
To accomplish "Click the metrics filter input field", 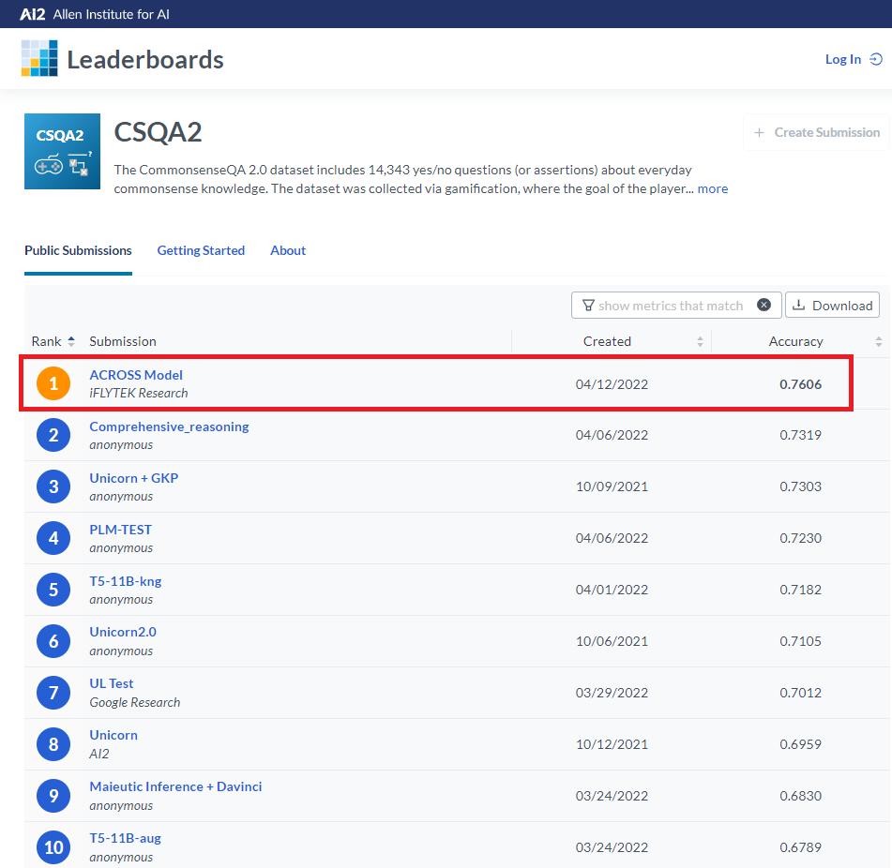I will tap(676, 306).
